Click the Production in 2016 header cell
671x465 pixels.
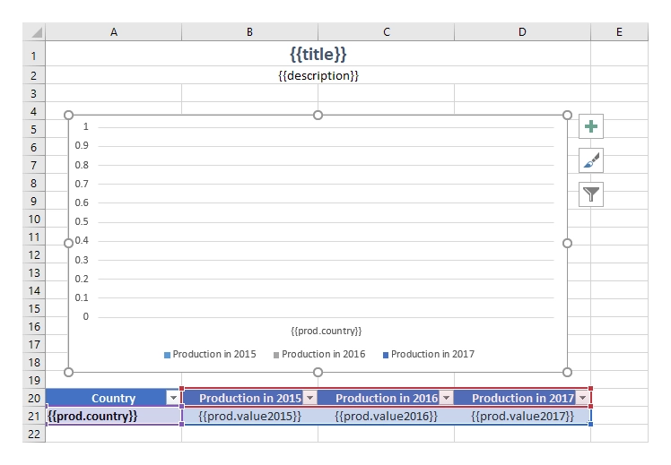coord(386,398)
